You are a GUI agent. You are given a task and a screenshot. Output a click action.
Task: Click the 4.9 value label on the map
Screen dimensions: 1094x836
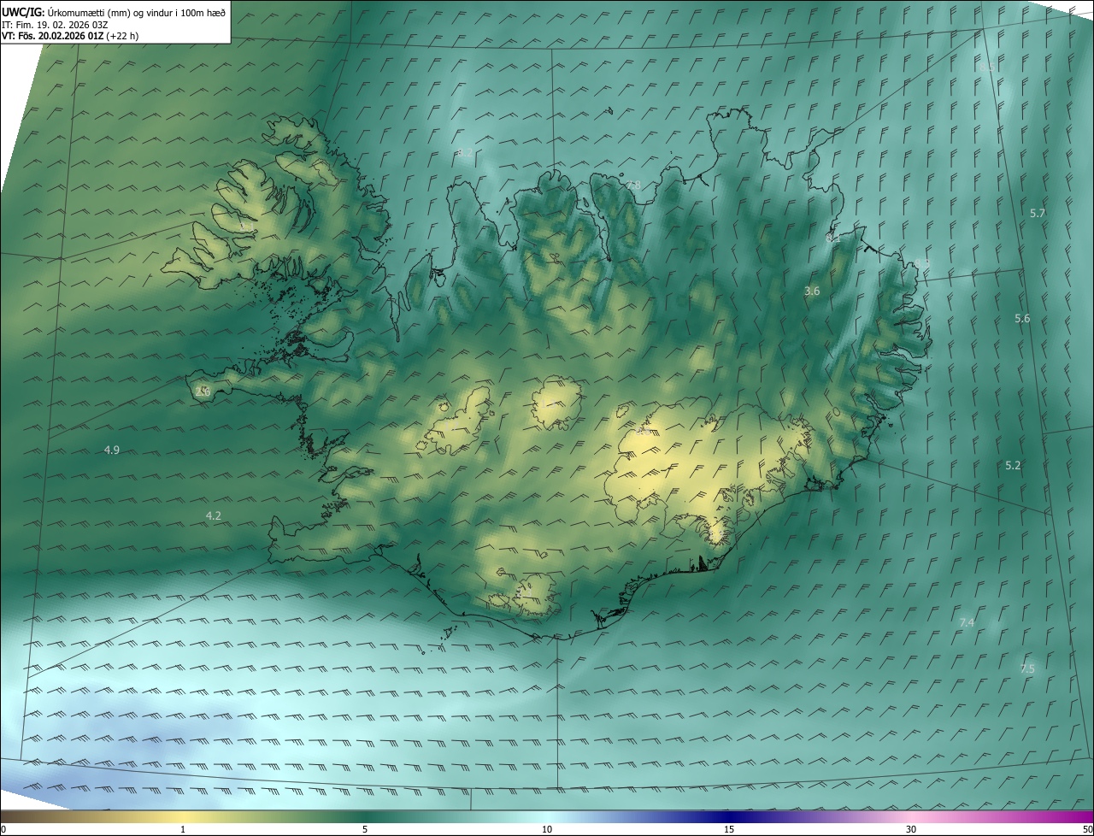(111, 450)
